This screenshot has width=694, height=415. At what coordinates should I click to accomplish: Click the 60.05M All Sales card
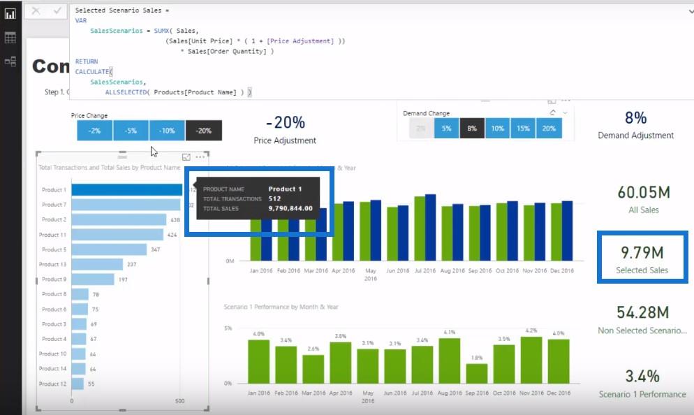(x=644, y=199)
